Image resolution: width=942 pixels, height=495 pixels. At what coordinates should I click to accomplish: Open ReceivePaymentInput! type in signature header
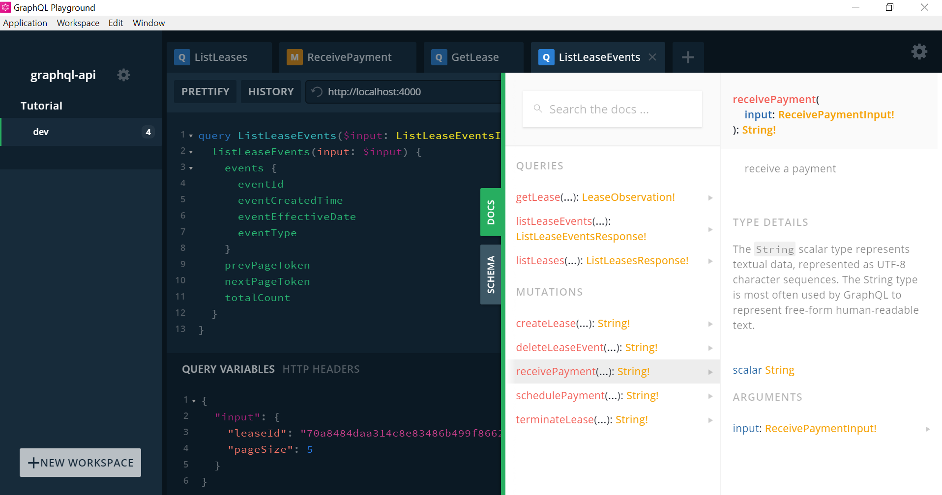coord(836,115)
